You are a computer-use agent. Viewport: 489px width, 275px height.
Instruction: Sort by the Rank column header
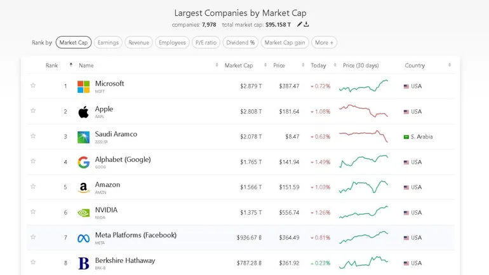[x=52, y=65]
